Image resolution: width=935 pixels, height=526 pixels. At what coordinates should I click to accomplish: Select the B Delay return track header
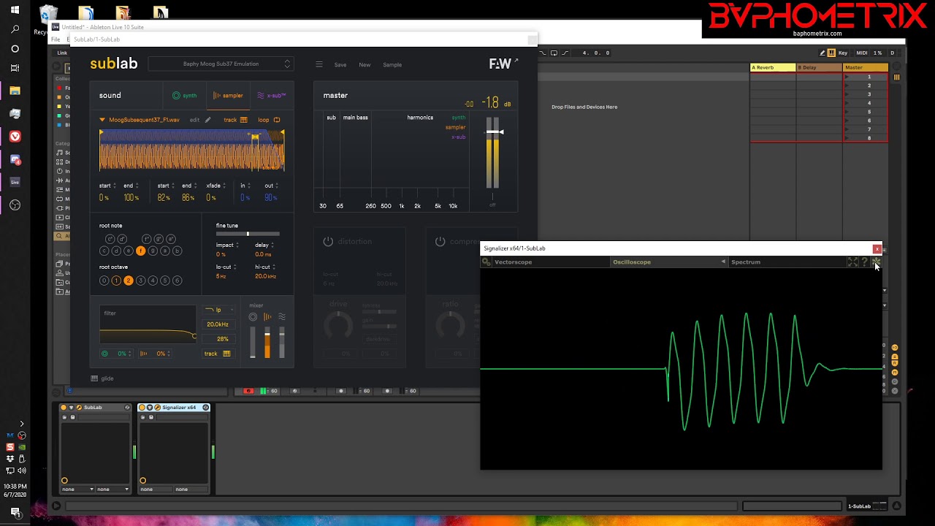pyautogui.click(x=819, y=67)
